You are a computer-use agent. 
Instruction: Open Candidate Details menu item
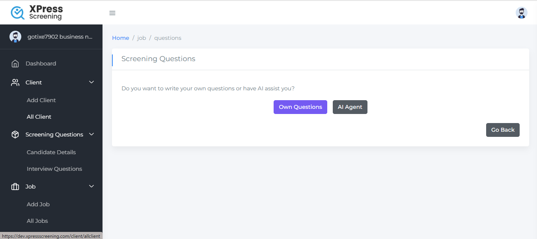(x=51, y=152)
